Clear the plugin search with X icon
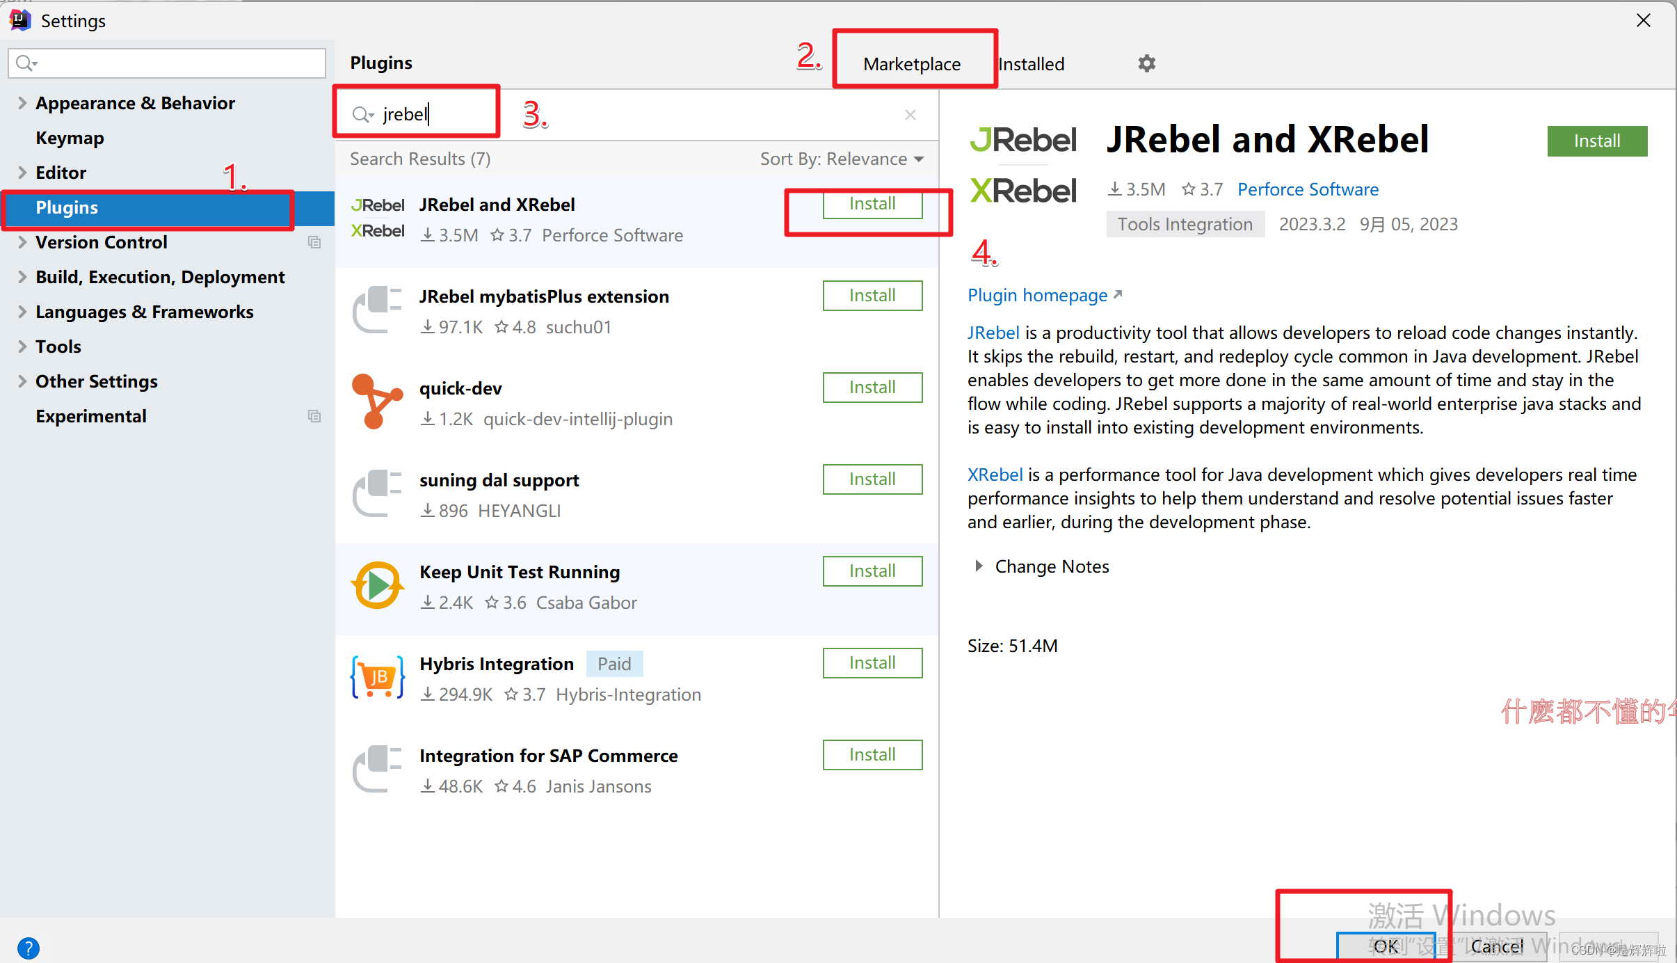1677x963 pixels. point(910,115)
